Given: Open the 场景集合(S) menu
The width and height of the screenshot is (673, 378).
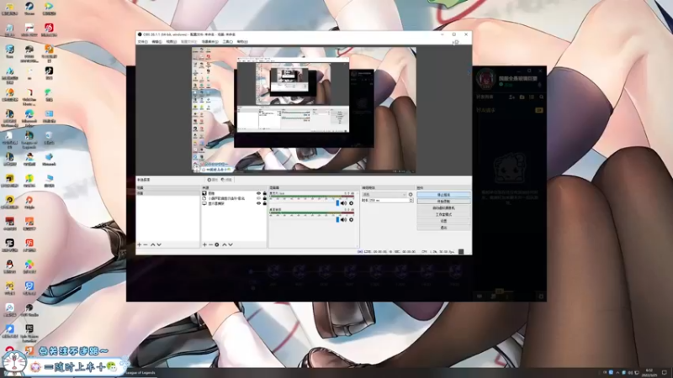Looking at the screenshot, I should tap(209, 41).
